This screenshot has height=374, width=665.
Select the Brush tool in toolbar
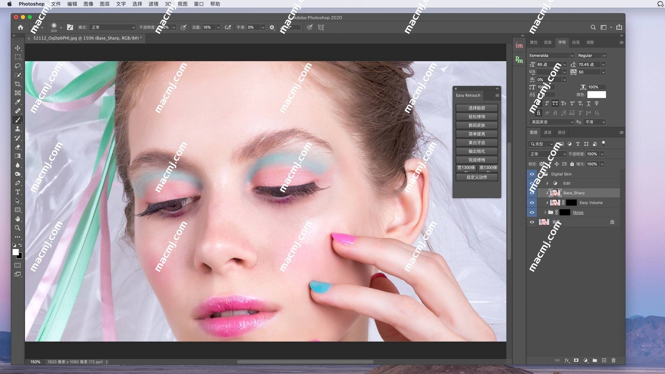click(x=17, y=119)
